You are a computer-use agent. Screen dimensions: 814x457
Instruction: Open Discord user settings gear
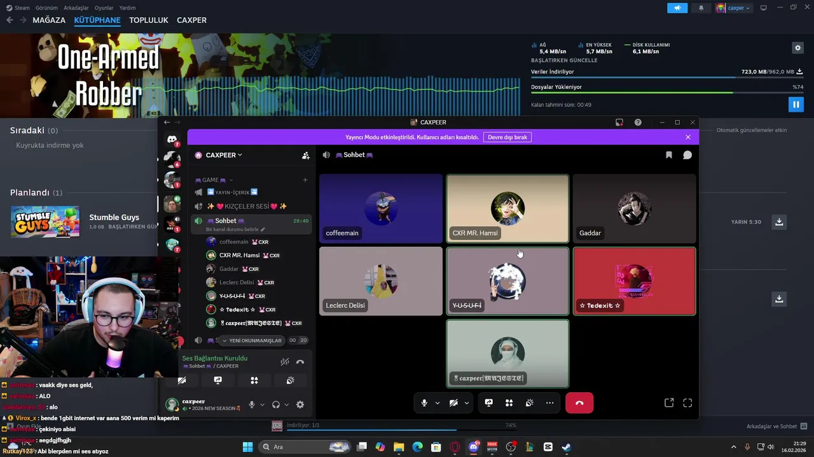click(x=300, y=405)
